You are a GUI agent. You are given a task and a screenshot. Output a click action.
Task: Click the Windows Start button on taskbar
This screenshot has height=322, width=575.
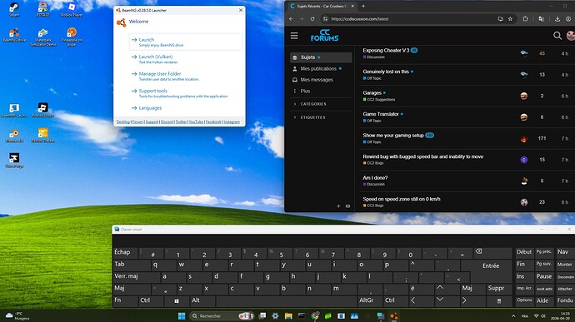coord(182,316)
